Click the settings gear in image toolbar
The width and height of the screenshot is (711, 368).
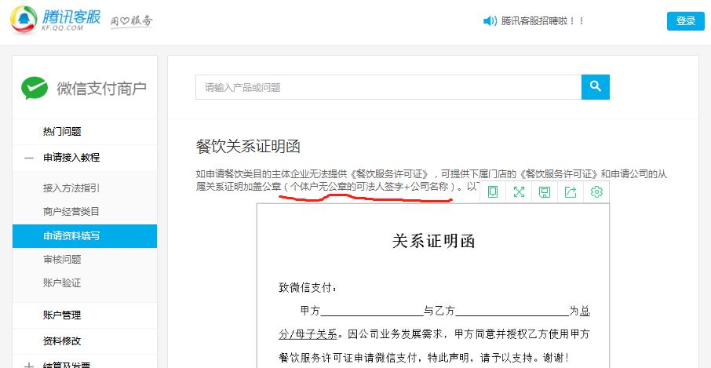point(596,192)
